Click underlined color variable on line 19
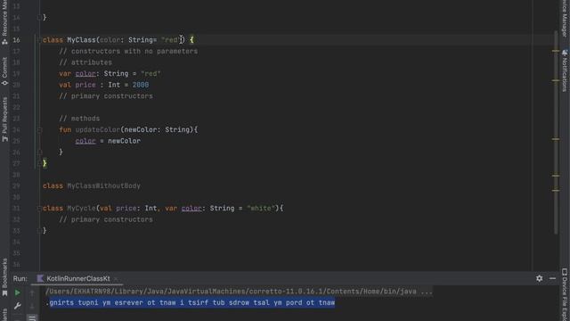 85,73
